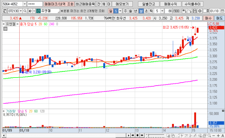The width and height of the screenshot is (225, 138).
Task: Click the S sell marker on the chart
Action: point(190,40)
